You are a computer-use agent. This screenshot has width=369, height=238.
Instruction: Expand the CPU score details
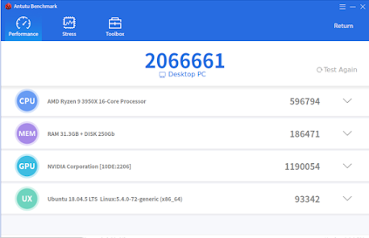[347, 101]
